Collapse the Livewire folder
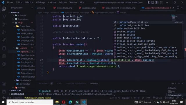The width and height of the screenshot is (186, 105). pos(23,48)
